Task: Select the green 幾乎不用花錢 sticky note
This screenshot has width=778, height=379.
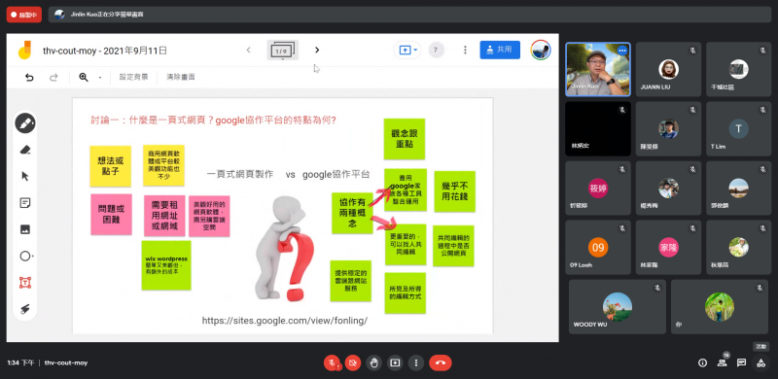Action: (x=454, y=191)
